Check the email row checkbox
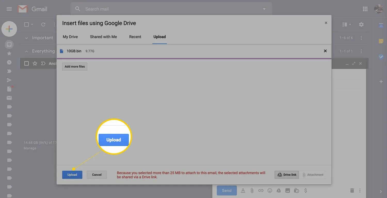The image size is (387, 198). [26, 63]
